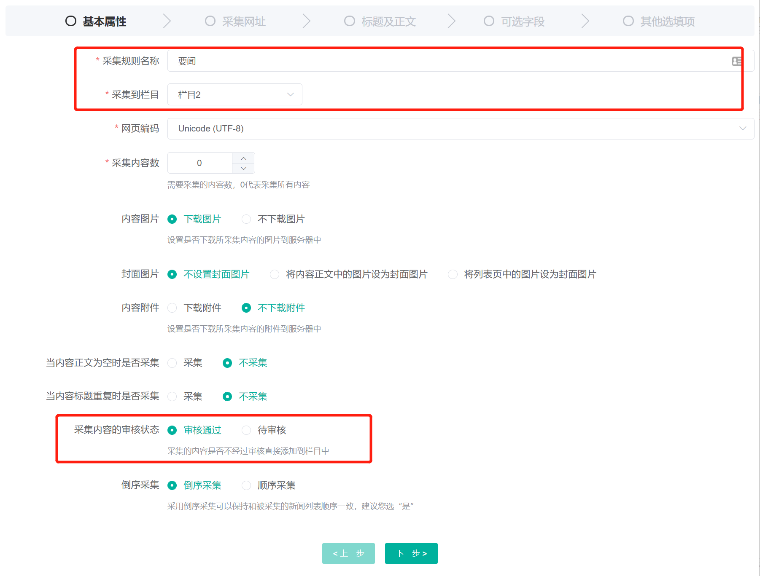This screenshot has height=576, width=760.
Task: Decrease the 采集内容数 value with down arrow
Action: tap(243, 168)
